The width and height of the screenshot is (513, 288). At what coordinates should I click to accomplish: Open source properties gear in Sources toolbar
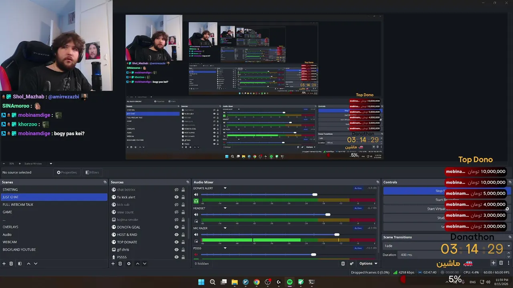coord(129,264)
